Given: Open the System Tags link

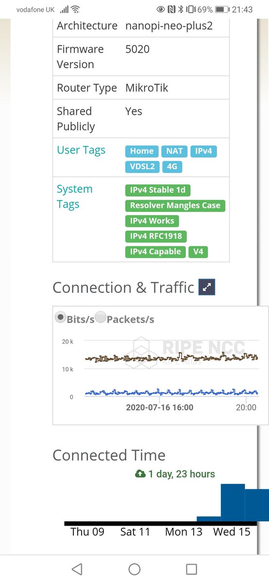Looking at the screenshot, I should [74, 197].
